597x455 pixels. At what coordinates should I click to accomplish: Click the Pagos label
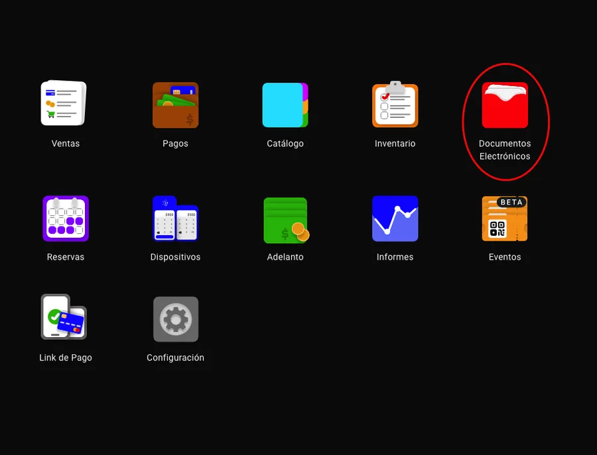176,144
